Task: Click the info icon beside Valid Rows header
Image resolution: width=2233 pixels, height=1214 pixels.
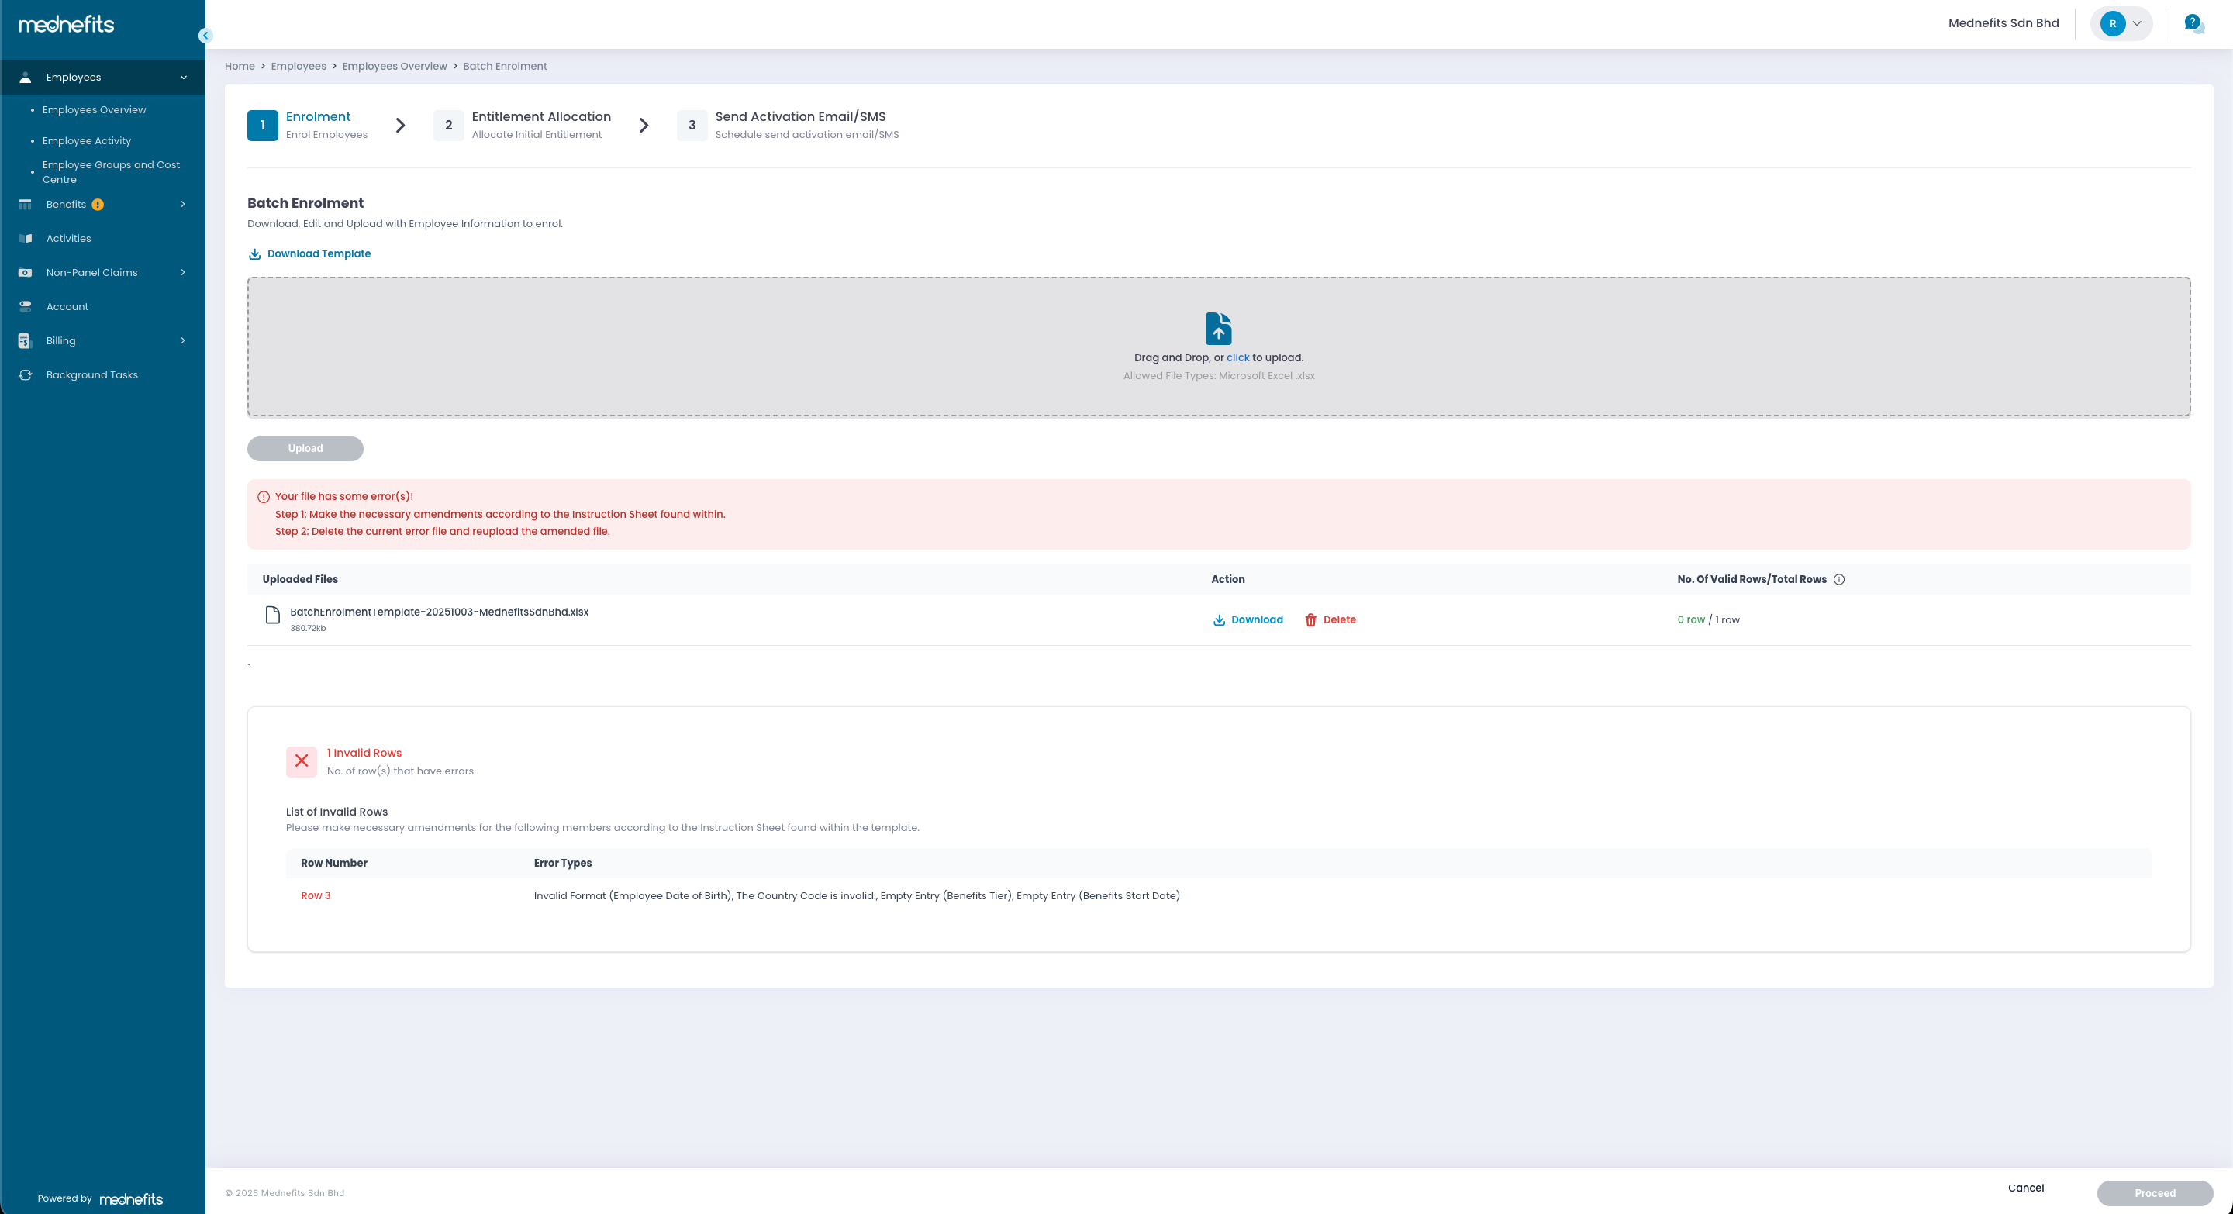Action: [x=1838, y=580]
